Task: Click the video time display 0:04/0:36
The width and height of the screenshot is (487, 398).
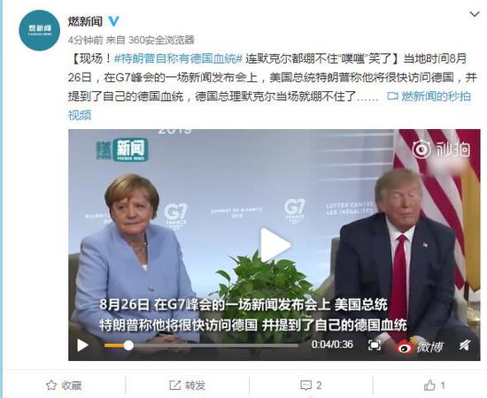Action: tap(332, 344)
